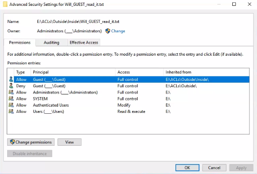Click the shield icon beside the owner's Change link
Viewport: 257px width, 174px height.
[x=108, y=31]
